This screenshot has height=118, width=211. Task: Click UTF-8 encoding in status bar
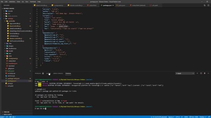click(x=177, y=117)
